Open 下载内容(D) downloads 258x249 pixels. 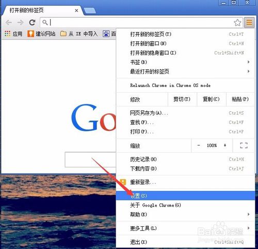click(185, 169)
